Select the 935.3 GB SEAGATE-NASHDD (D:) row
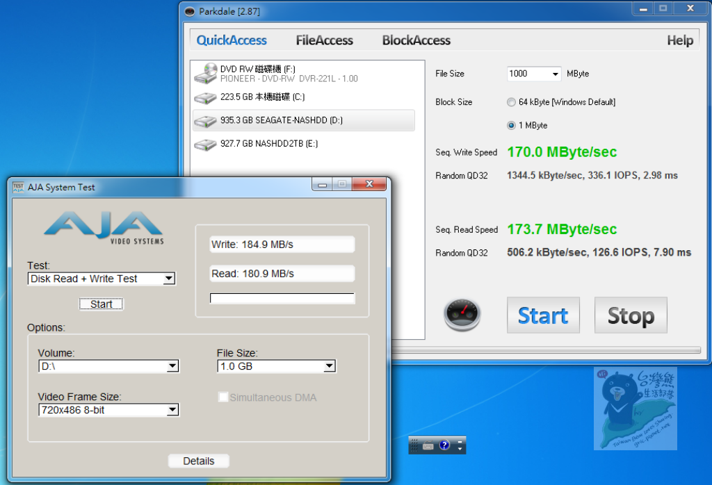This screenshot has width=712, height=485. coord(304,121)
